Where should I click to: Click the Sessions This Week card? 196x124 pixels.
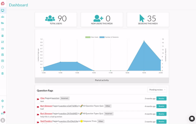pyautogui.click(x=148, y=20)
